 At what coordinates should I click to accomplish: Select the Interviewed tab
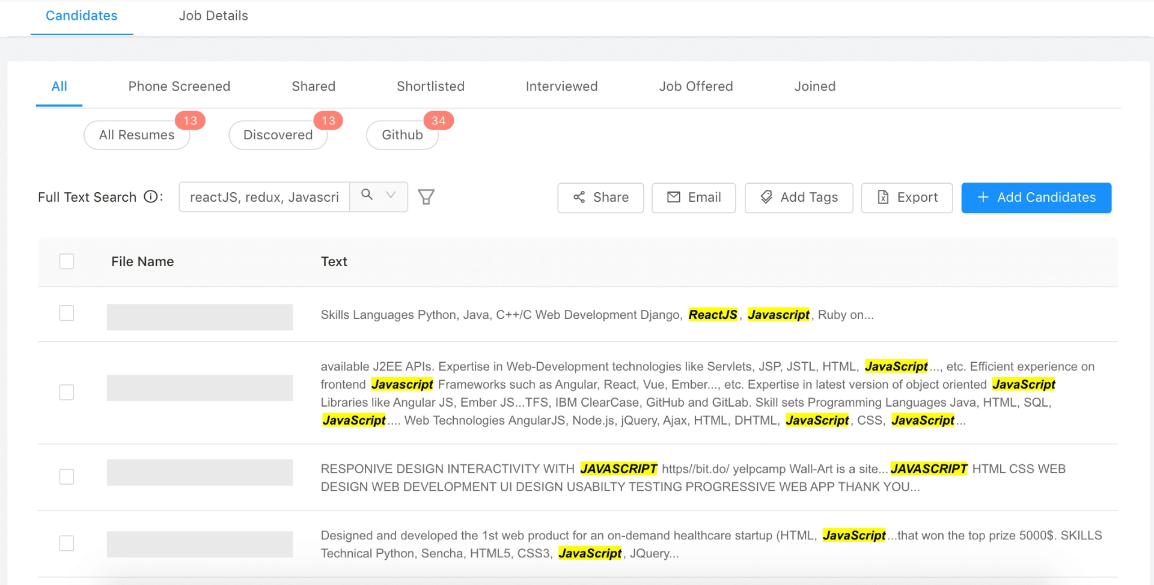(561, 86)
